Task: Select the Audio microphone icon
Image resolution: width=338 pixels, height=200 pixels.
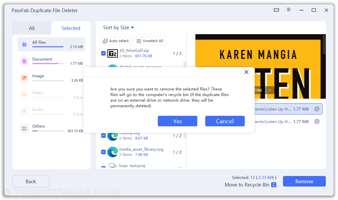Action: pos(24,111)
